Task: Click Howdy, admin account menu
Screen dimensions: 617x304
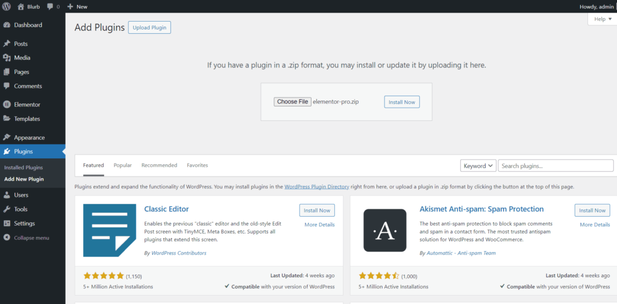Action: 597,7
